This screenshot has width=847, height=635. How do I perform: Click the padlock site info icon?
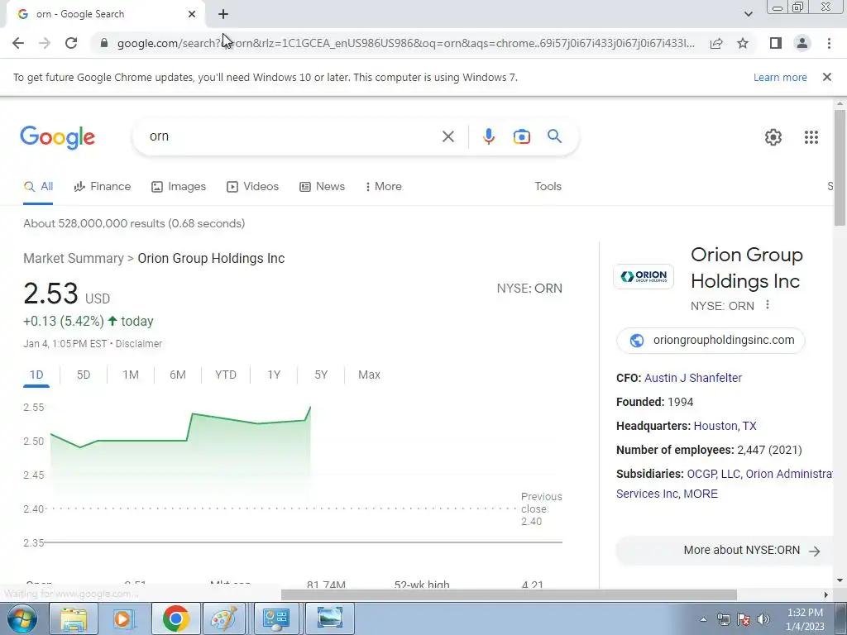tap(104, 43)
